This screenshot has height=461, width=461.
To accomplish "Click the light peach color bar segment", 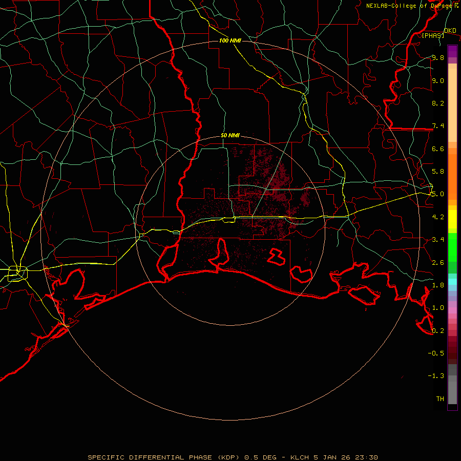I will point(452,105).
